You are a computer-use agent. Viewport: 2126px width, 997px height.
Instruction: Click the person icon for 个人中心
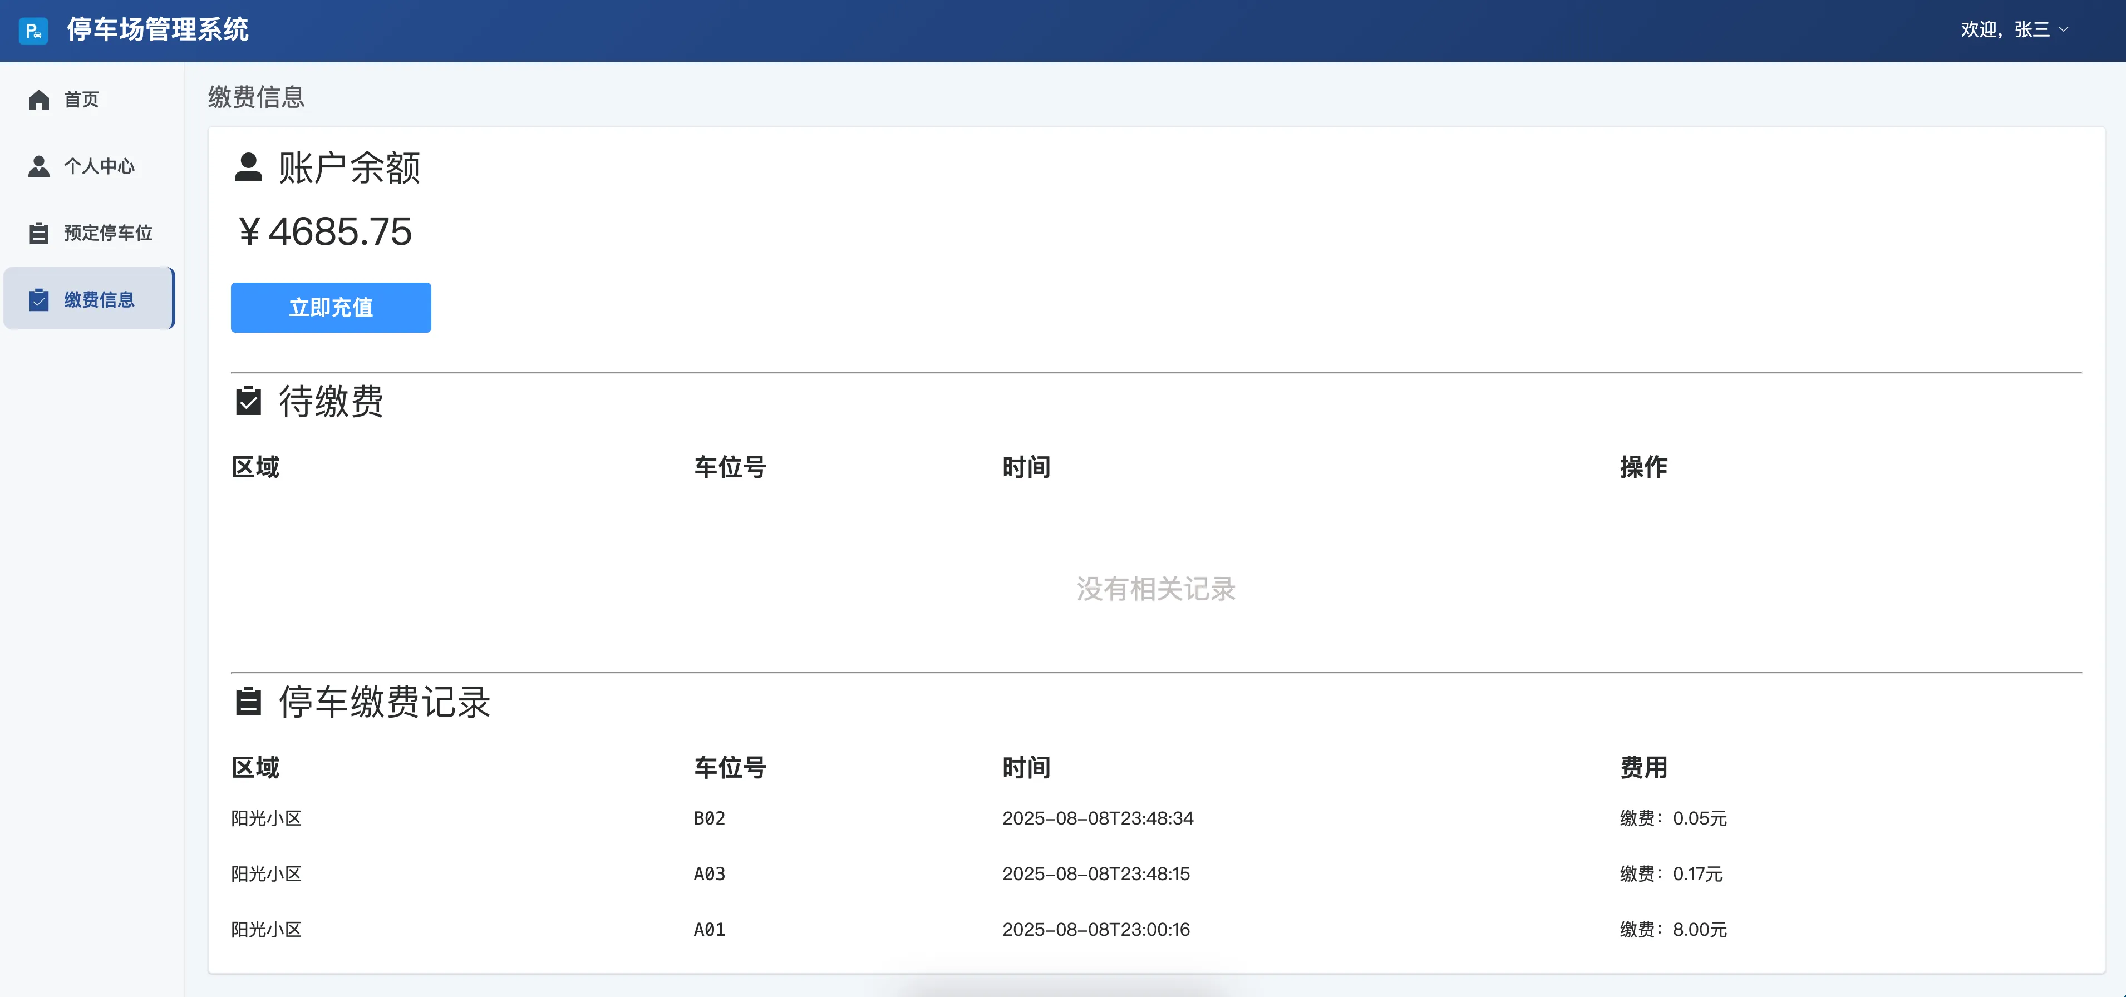click(39, 167)
